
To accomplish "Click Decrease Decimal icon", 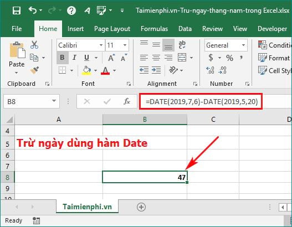I will pyautogui.click(x=223, y=70).
